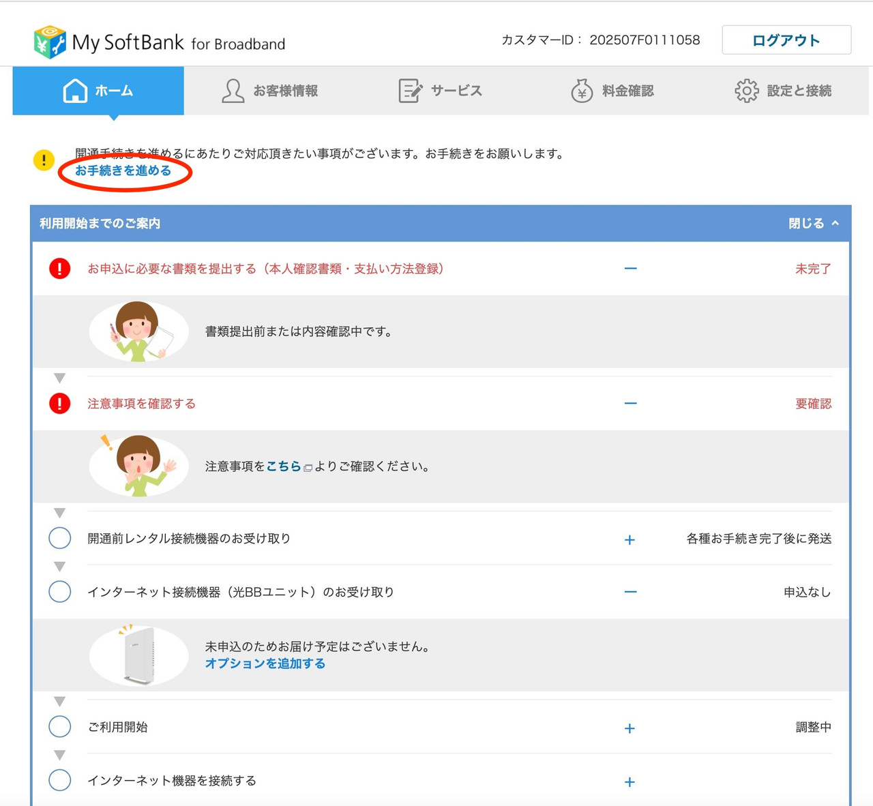Click the My SoftBank cube logo

coord(50,42)
